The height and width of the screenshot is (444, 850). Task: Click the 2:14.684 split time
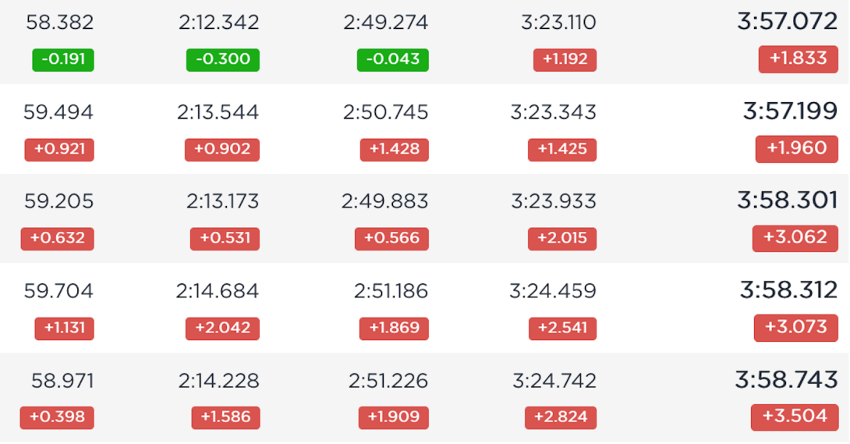(218, 291)
